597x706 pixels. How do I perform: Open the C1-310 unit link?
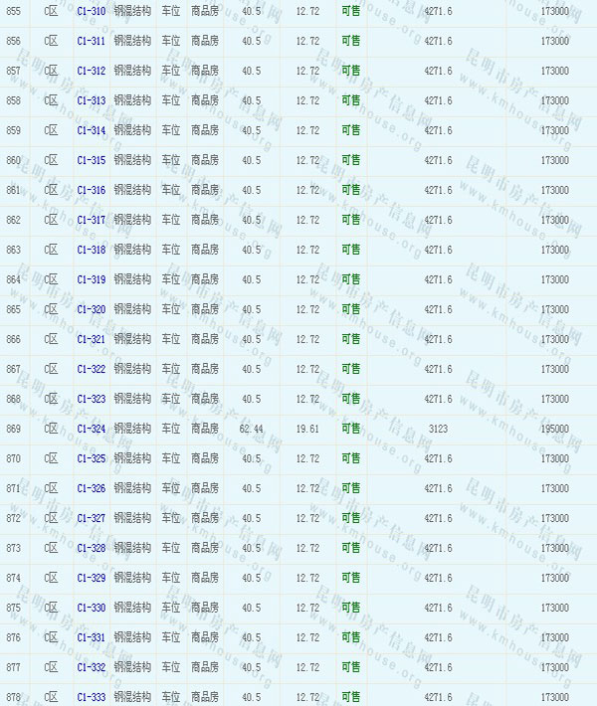(x=91, y=11)
